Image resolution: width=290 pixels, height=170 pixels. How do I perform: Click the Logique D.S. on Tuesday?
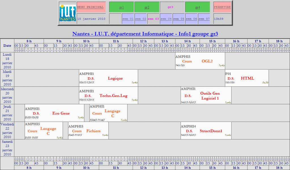coord(108,78)
